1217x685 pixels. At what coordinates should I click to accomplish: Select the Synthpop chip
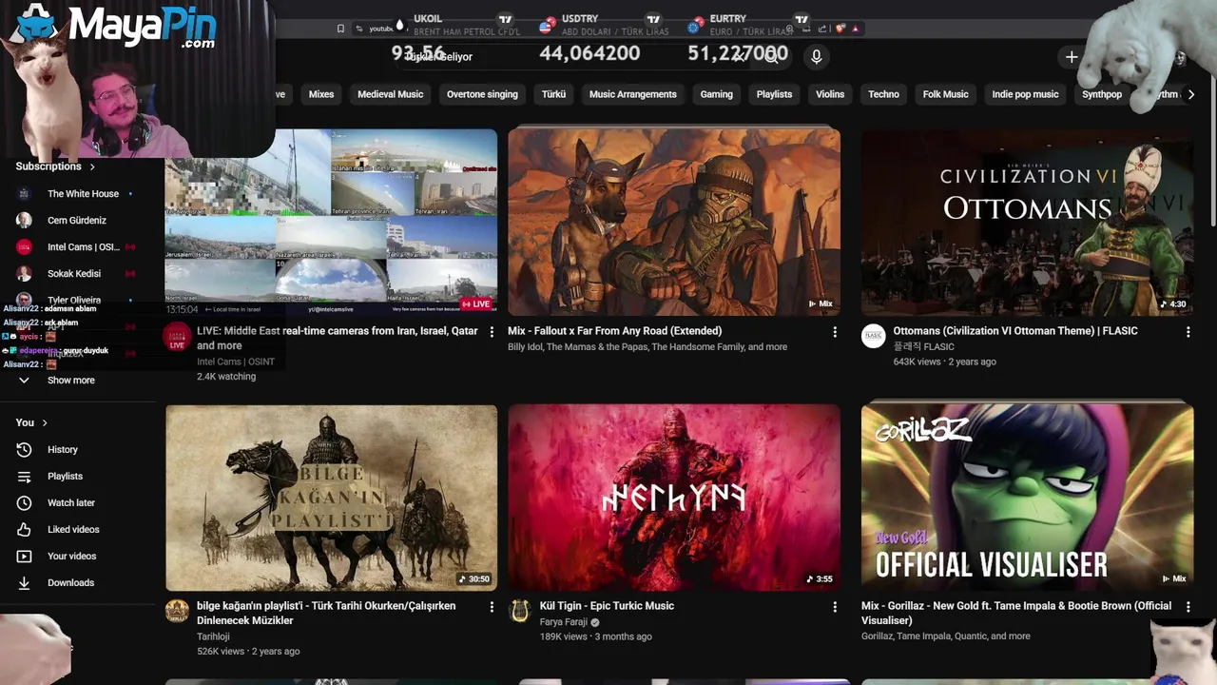pos(1102,94)
